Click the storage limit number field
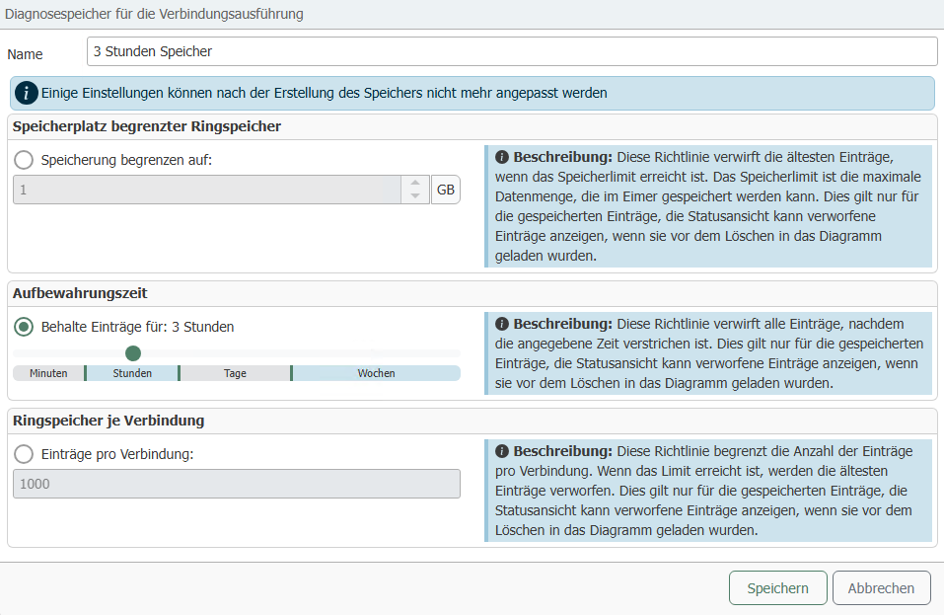Image resolution: width=944 pixels, height=615 pixels. pos(207,191)
